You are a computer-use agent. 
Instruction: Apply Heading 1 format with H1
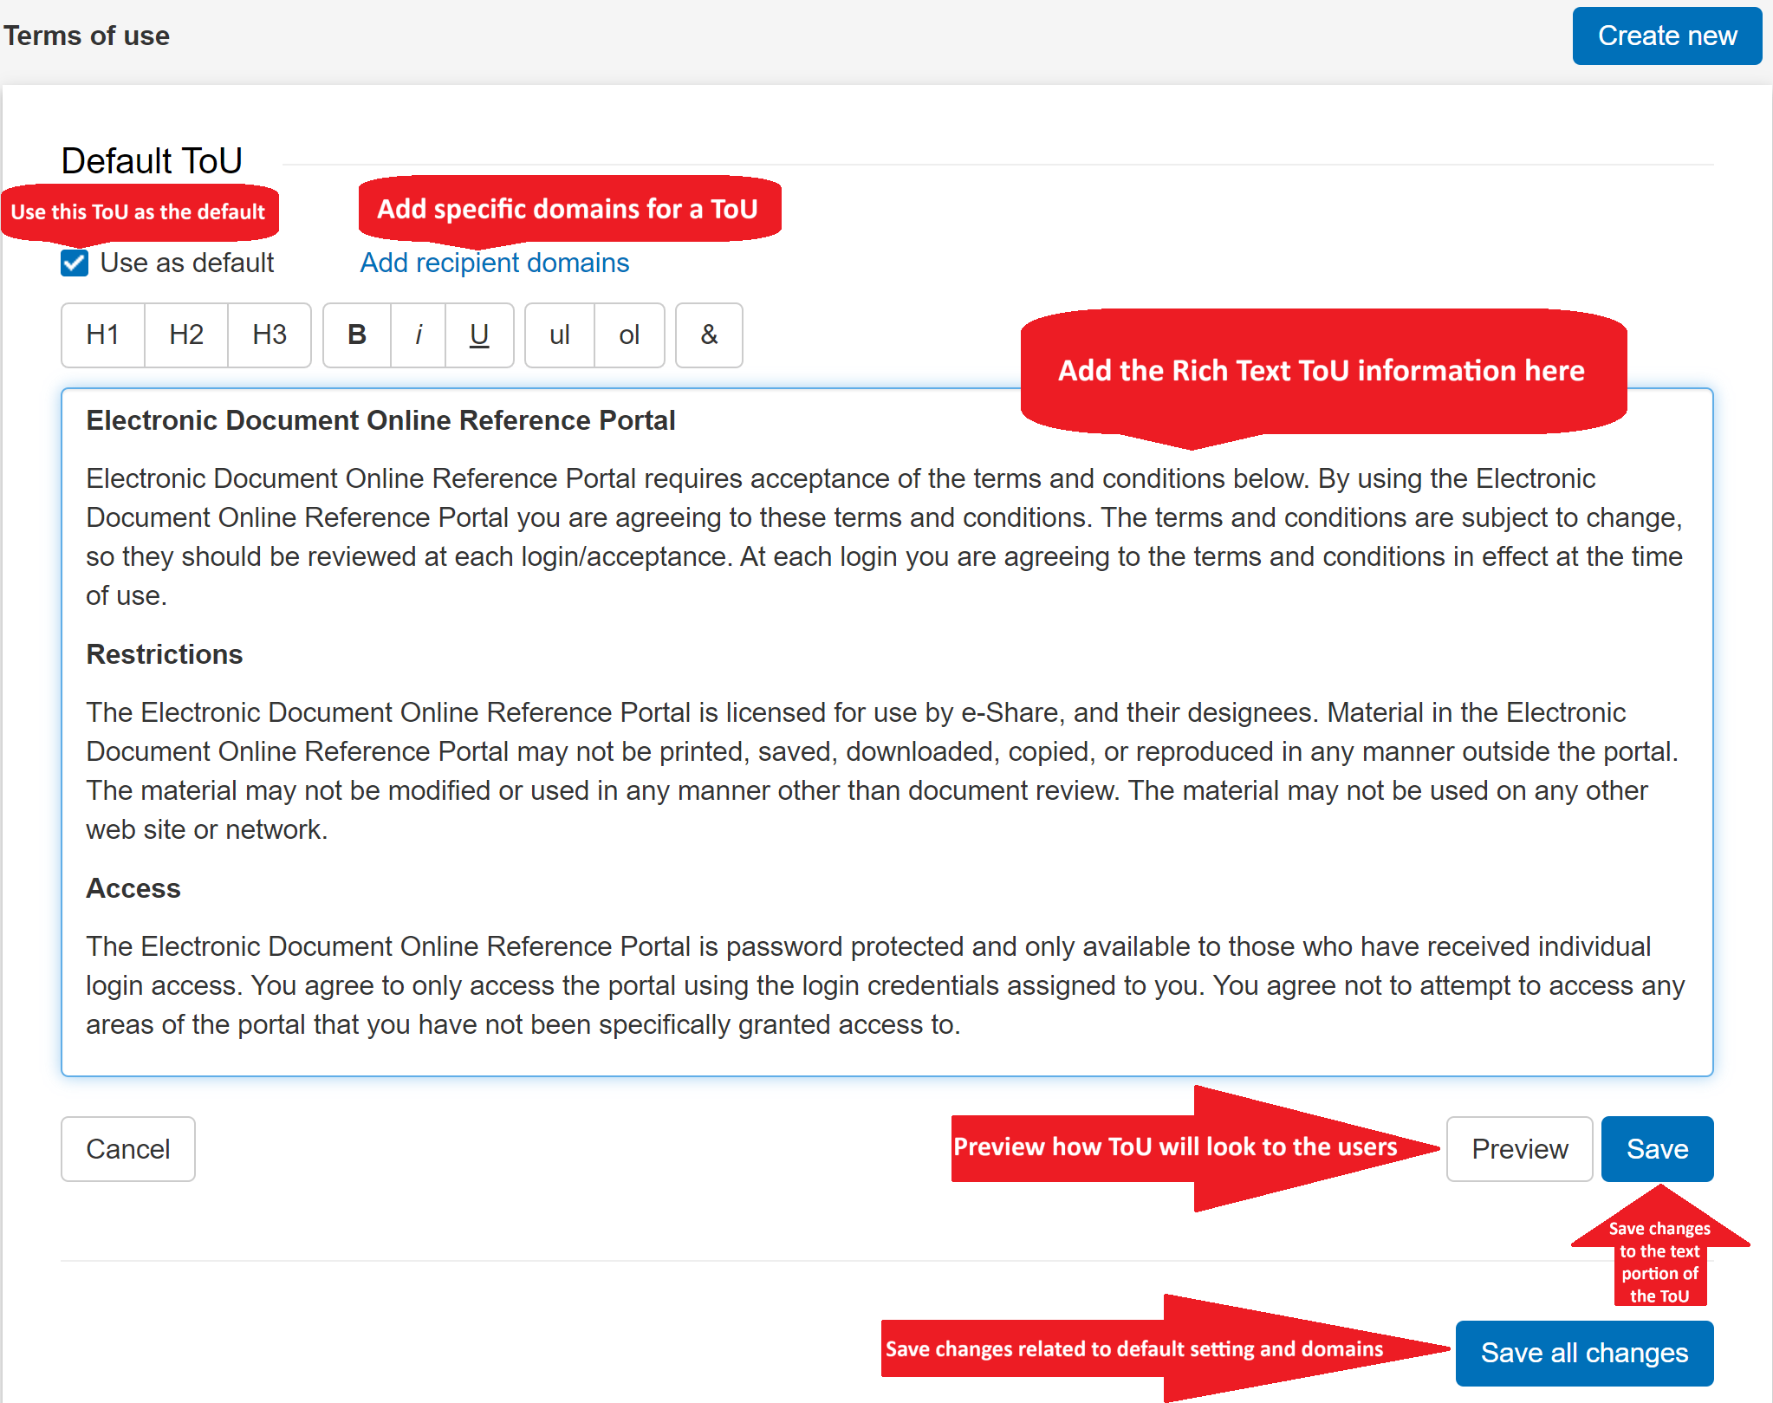[x=103, y=335]
